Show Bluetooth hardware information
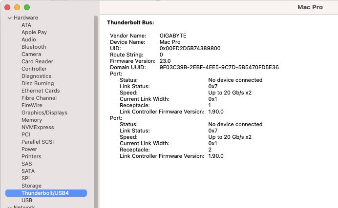338x208 pixels. 34,47
